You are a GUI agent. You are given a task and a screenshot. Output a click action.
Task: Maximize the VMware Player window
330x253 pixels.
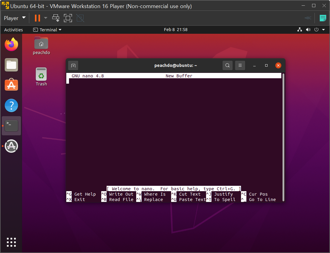coord(314,6)
